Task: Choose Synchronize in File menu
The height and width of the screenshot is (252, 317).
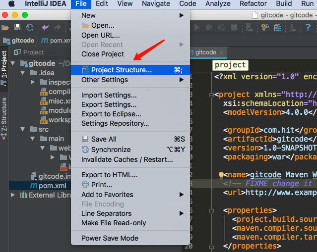Action: click(130, 150)
